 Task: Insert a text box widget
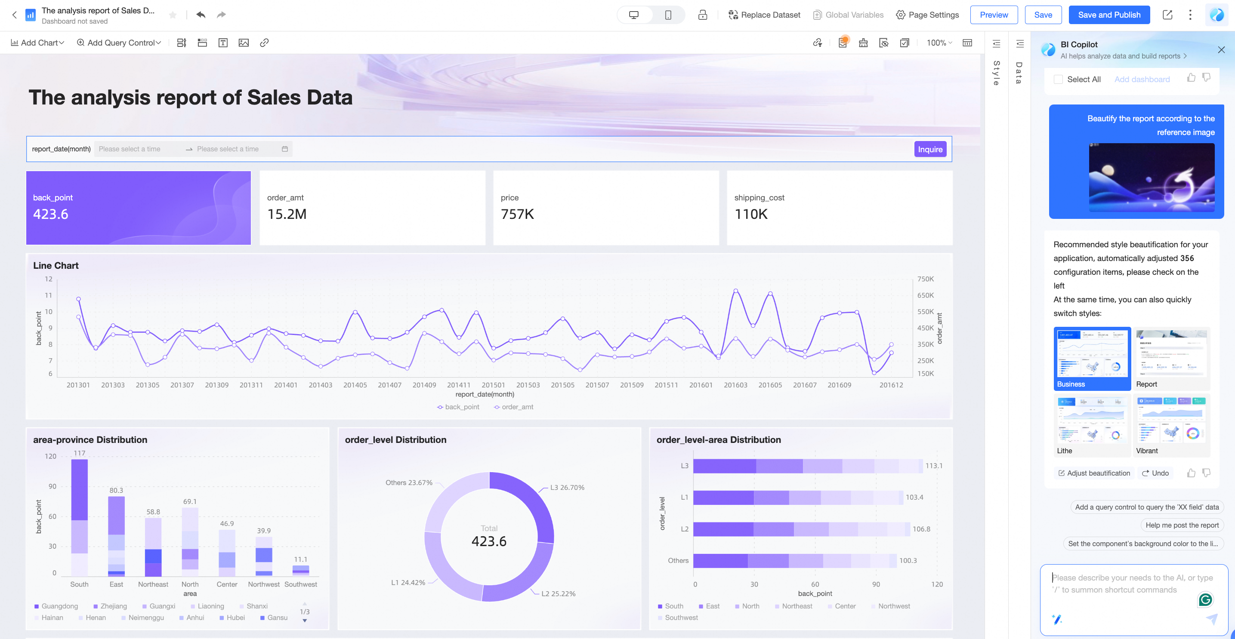click(223, 43)
